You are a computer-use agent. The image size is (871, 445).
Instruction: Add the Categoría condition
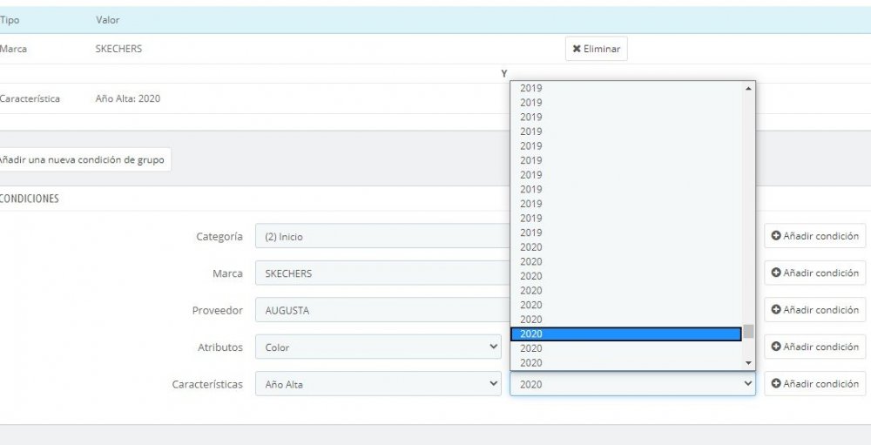(x=815, y=236)
